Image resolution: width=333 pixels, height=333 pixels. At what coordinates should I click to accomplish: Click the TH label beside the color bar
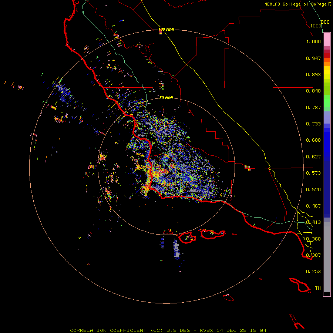pos(318,288)
